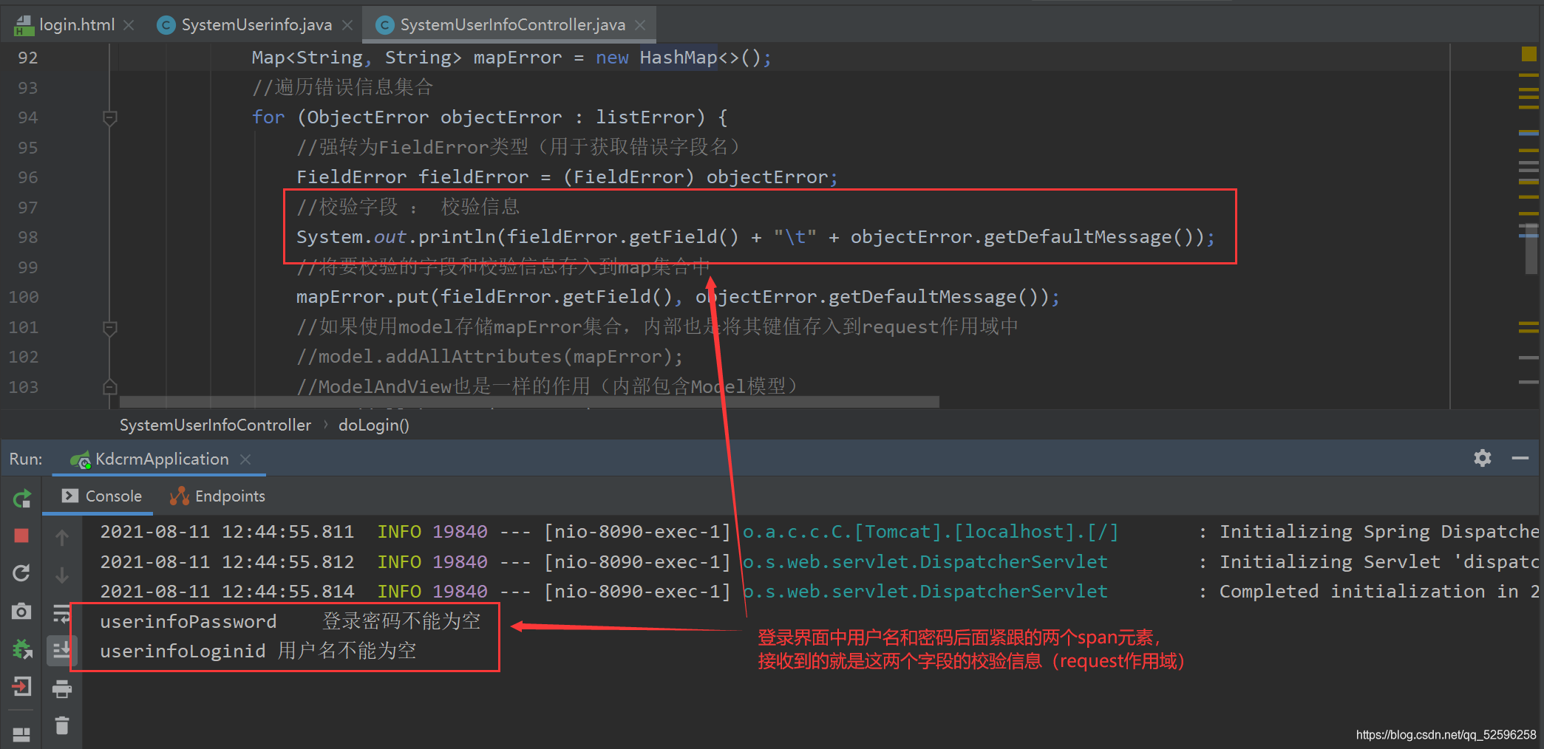Close the login.html tab

(129, 25)
